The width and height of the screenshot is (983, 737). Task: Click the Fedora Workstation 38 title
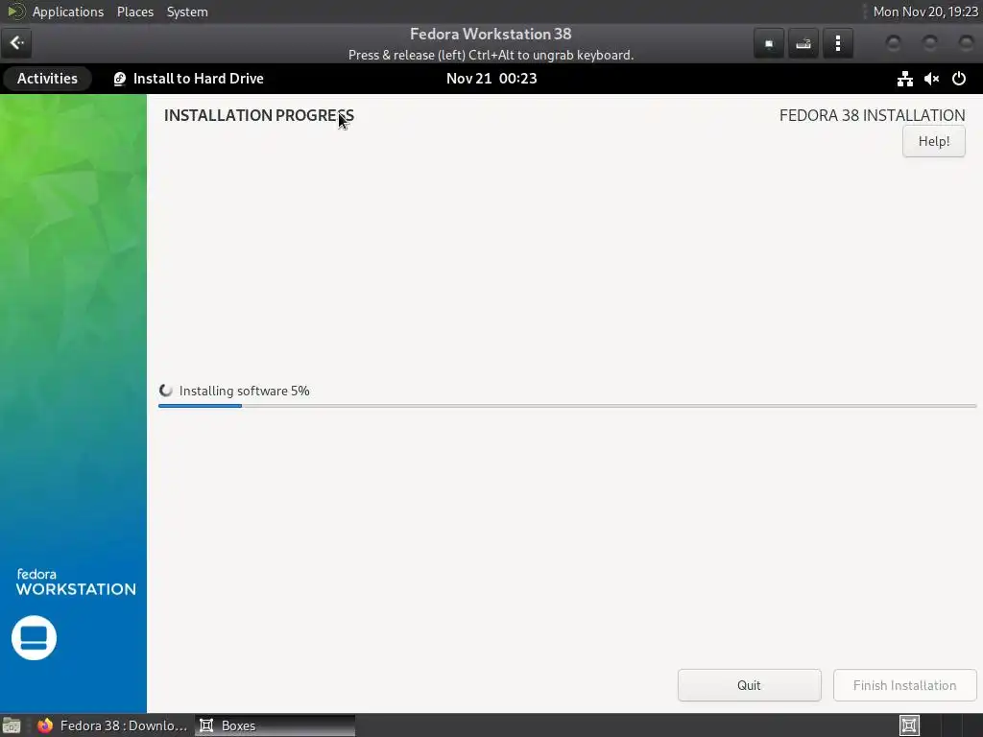point(491,34)
